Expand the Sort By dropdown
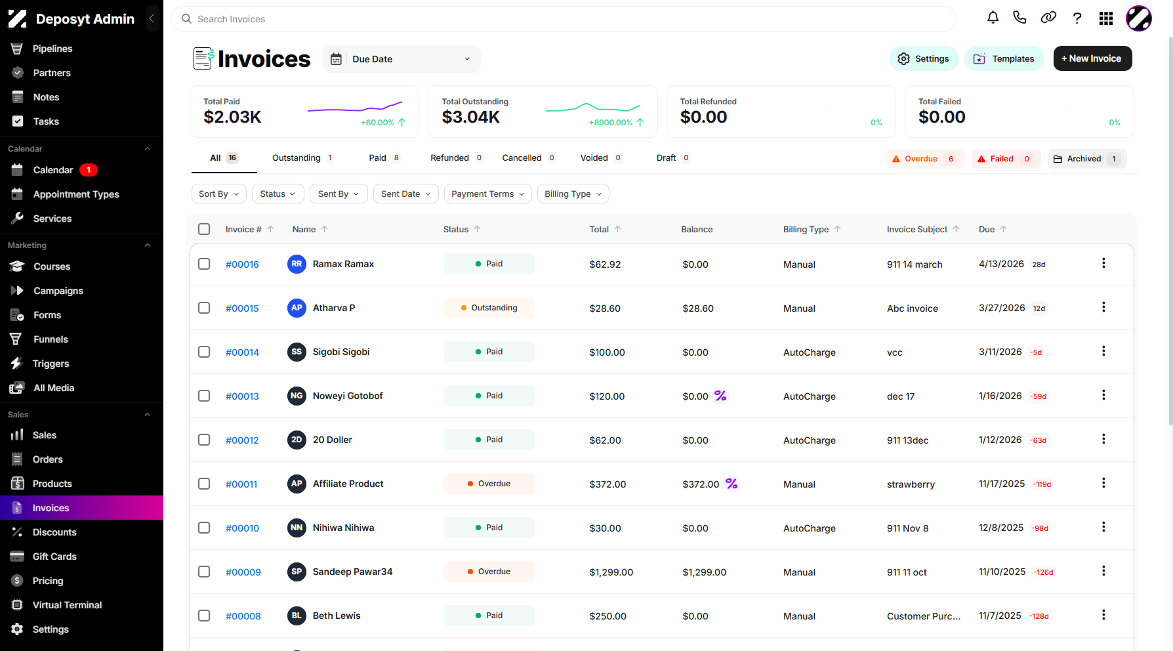The image size is (1173, 651). pos(219,194)
